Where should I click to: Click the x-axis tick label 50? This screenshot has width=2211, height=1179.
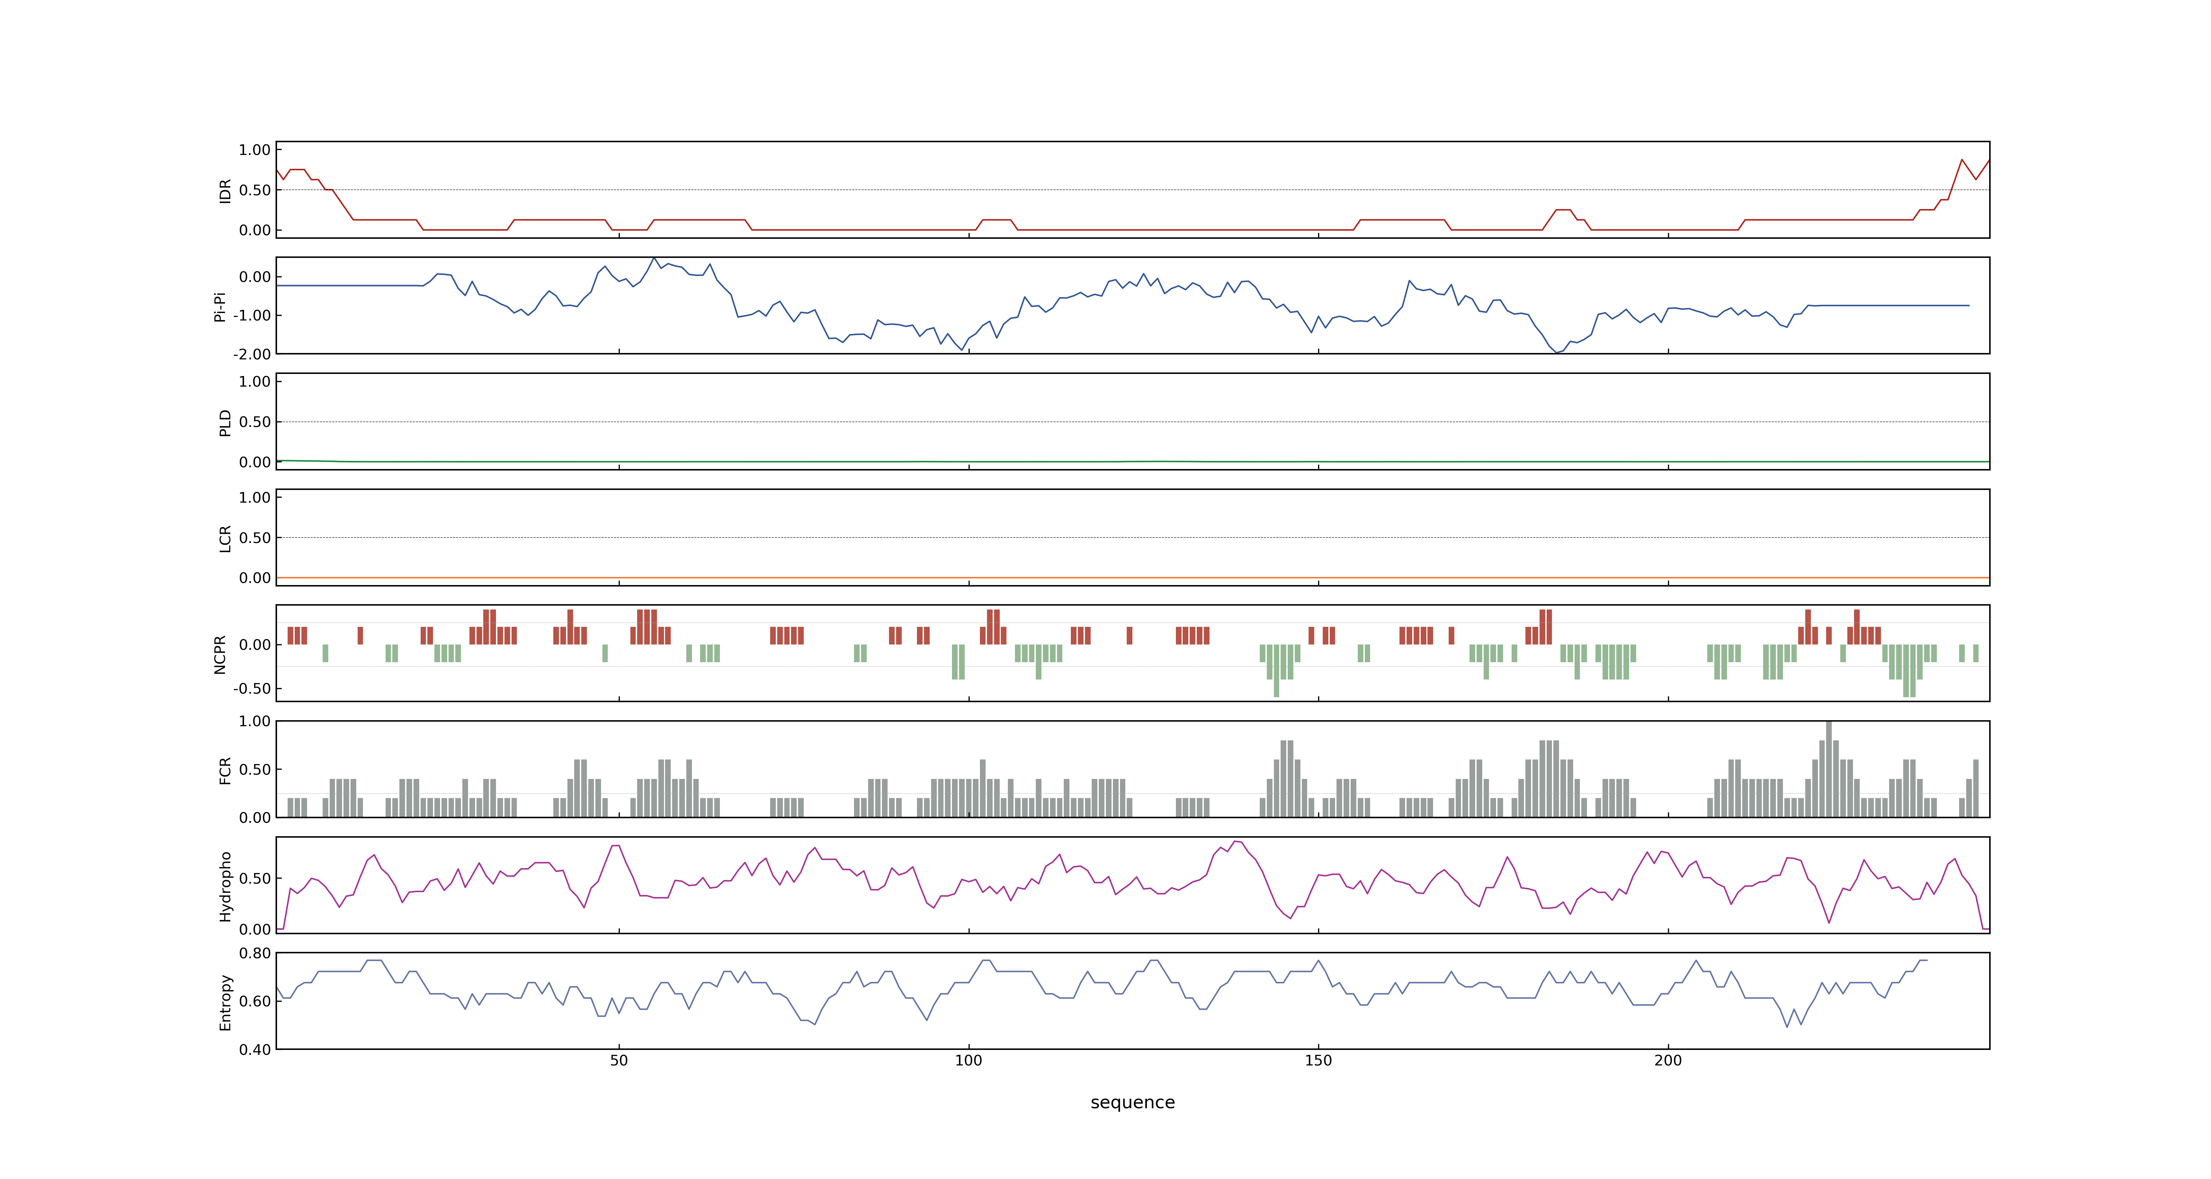[619, 1060]
